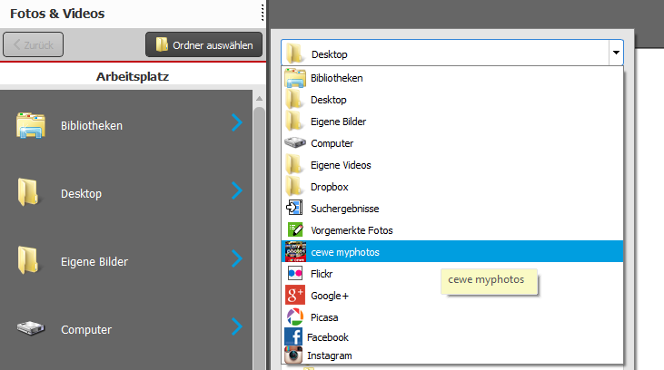Image resolution: width=664 pixels, height=370 pixels.
Task: Choose Eigene Videos from the dropdown list
Action: pyautogui.click(x=452, y=165)
